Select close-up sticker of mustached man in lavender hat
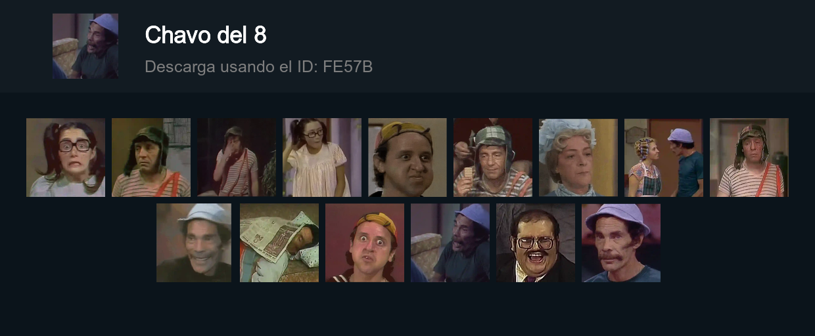The image size is (815, 336). [x=621, y=243]
